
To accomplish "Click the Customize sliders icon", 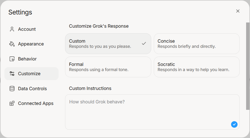I will (x=12, y=74).
